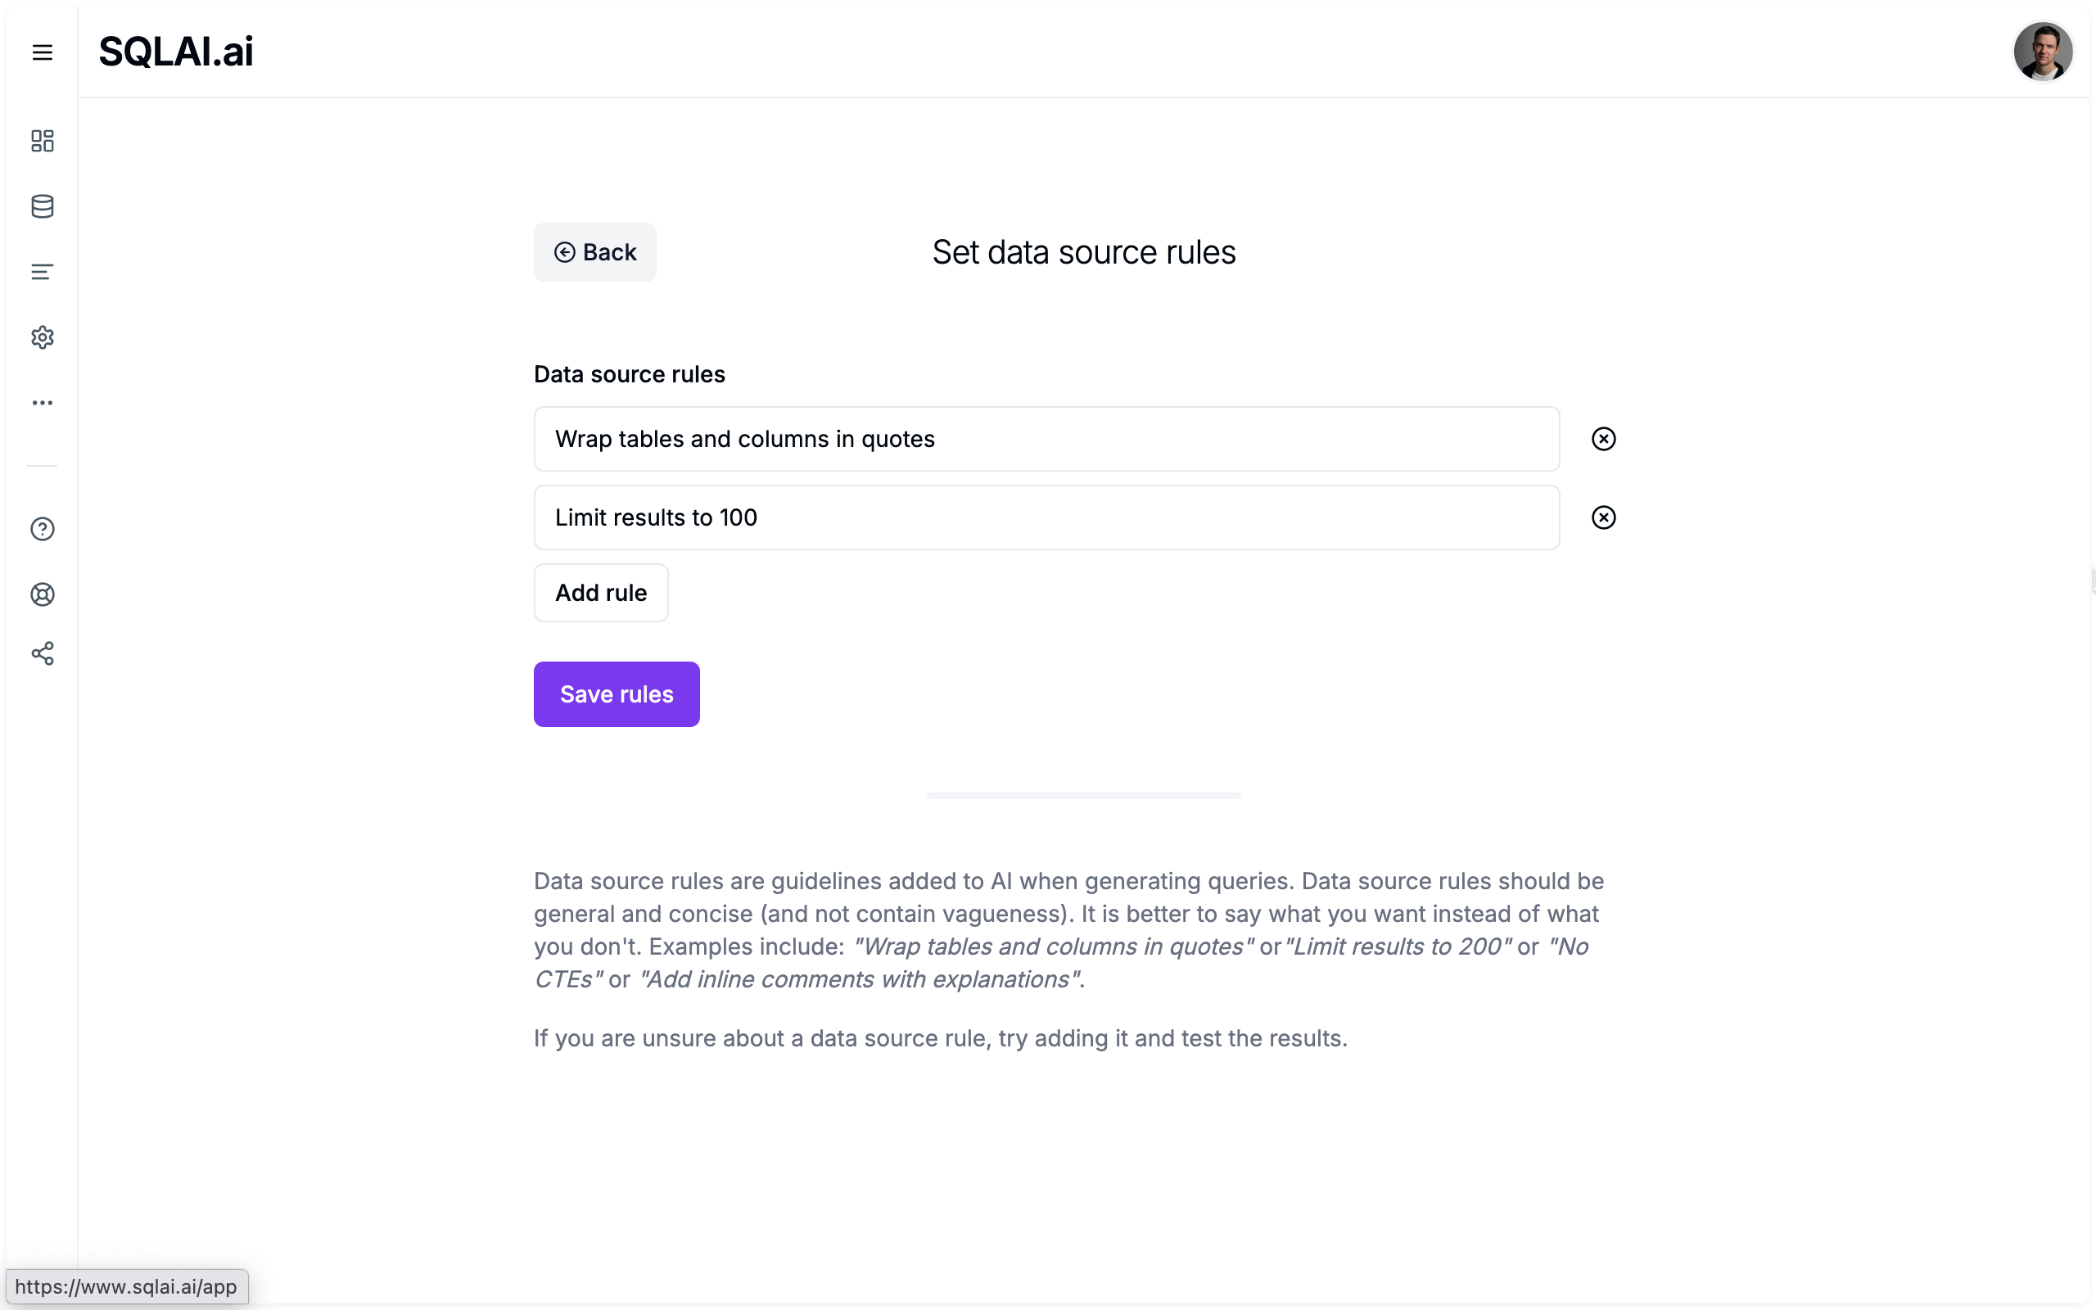
Task: Edit the 'Limit results to 100' input field
Action: [1046, 517]
